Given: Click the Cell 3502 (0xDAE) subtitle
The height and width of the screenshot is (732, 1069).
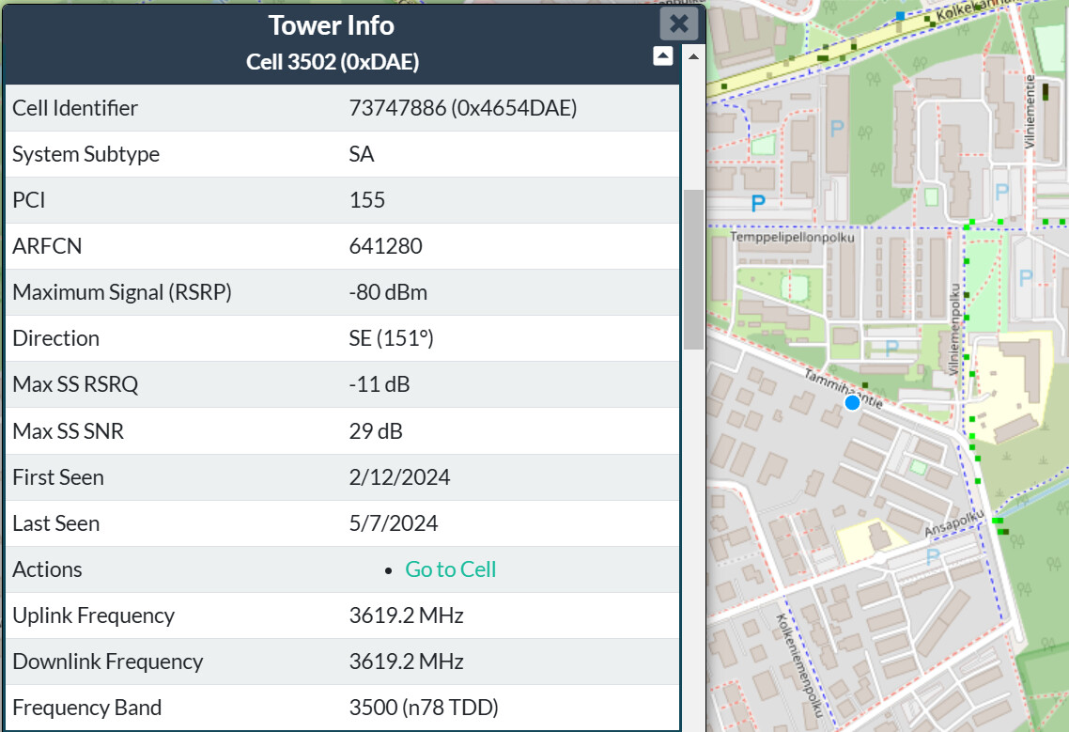Looking at the screenshot, I should (333, 62).
